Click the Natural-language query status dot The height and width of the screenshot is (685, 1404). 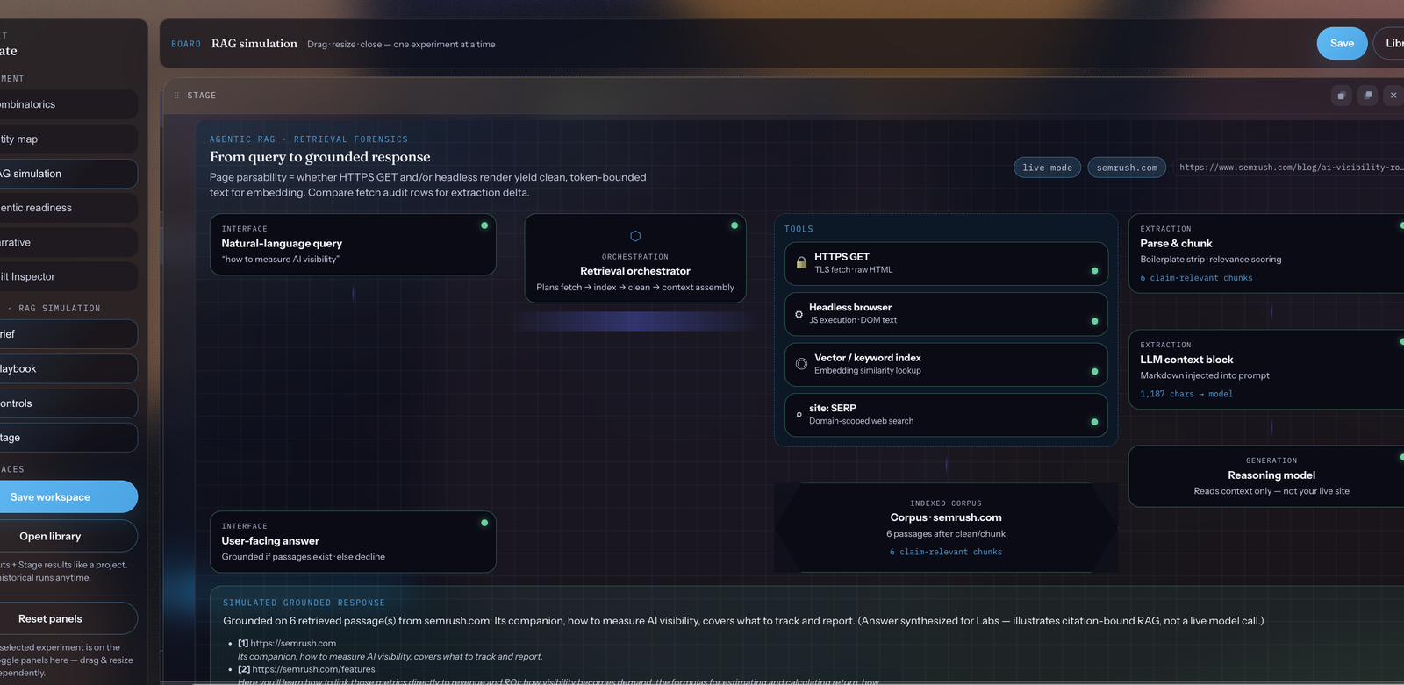tap(484, 225)
